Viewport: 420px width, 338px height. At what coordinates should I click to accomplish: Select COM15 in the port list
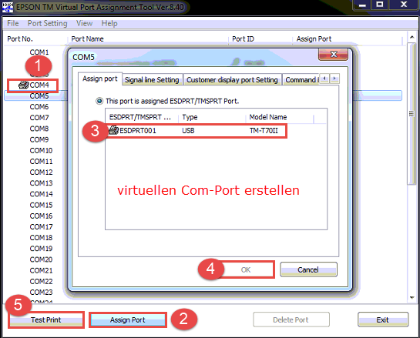pyautogui.click(x=41, y=205)
